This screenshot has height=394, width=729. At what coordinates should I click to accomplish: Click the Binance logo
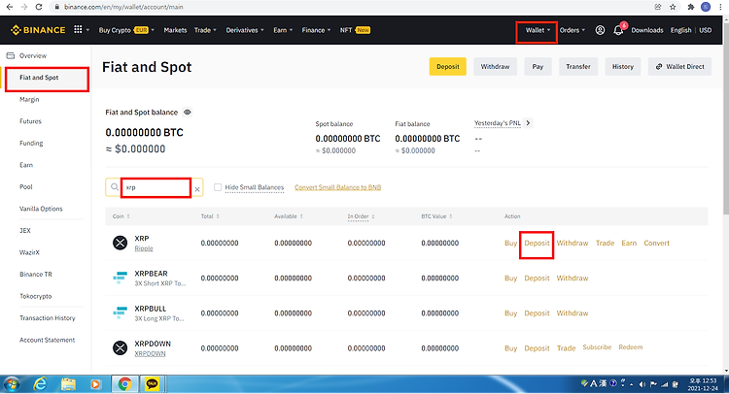[38, 30]
